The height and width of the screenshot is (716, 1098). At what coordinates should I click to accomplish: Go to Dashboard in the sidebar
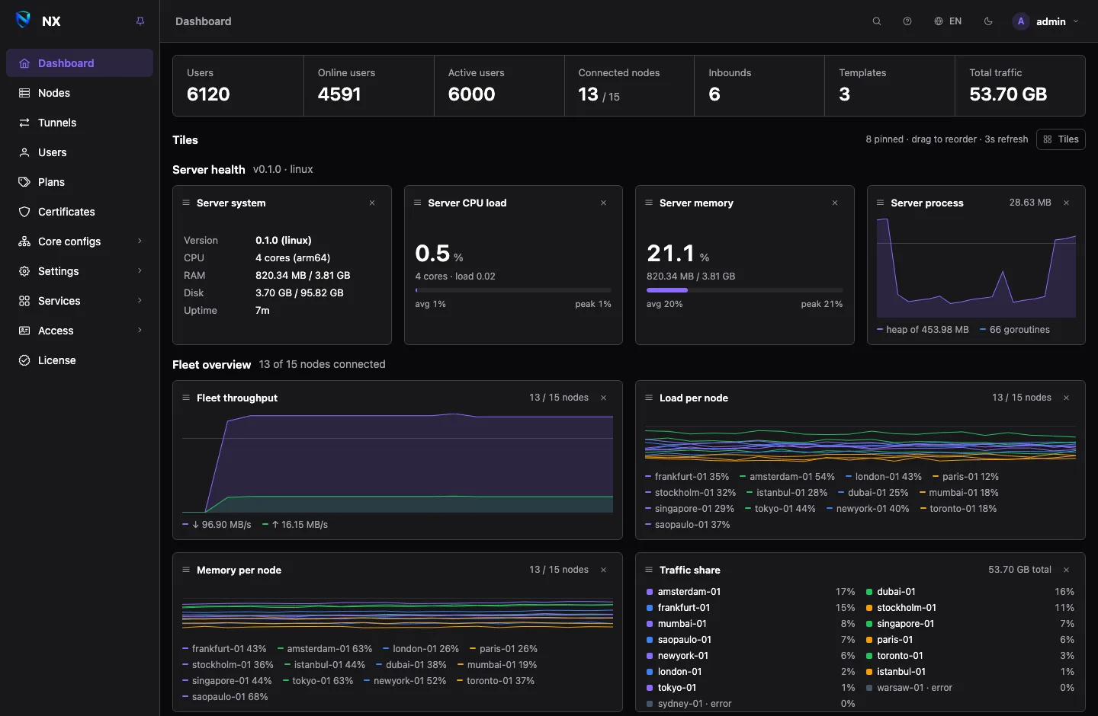point(79,63)
